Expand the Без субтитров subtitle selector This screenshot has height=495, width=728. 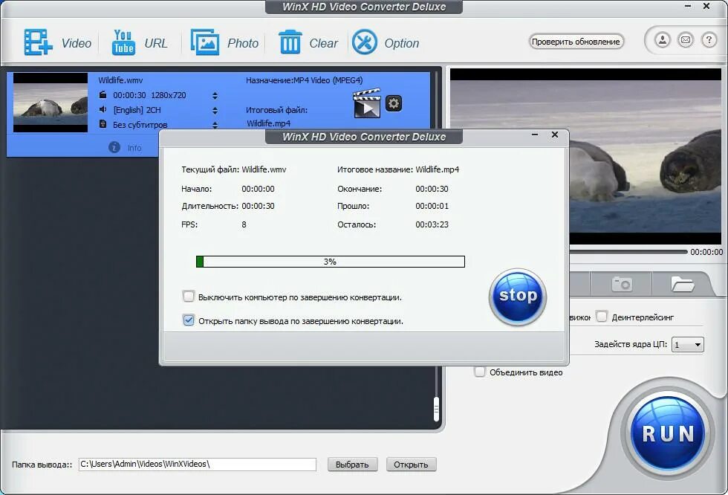(x=215, y=125)
